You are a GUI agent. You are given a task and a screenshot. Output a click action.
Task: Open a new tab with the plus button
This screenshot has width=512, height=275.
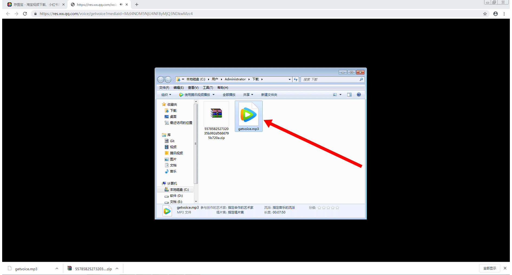tap(137, 5)
